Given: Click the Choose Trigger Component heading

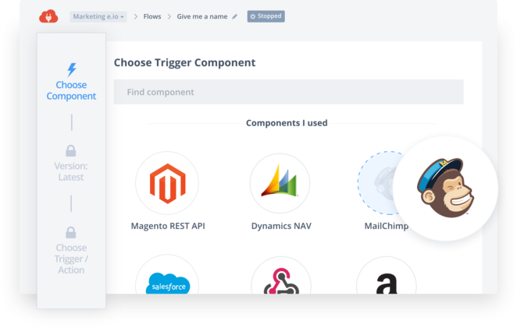Looking at the screenshot, I should click(x=184, y=62).
